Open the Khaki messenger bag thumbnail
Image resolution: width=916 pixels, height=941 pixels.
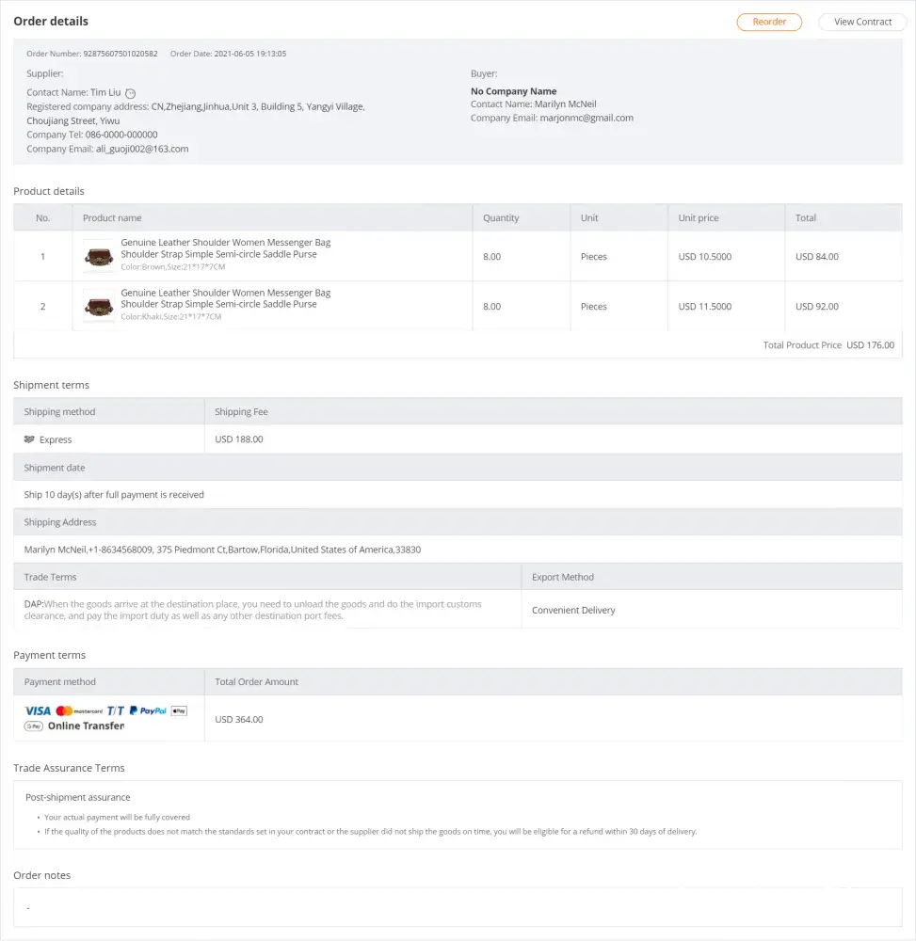99,306
